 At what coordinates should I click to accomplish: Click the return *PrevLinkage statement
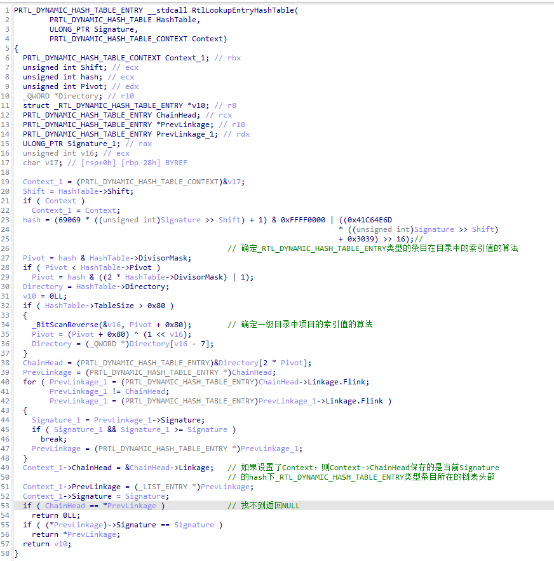point(76,534)
